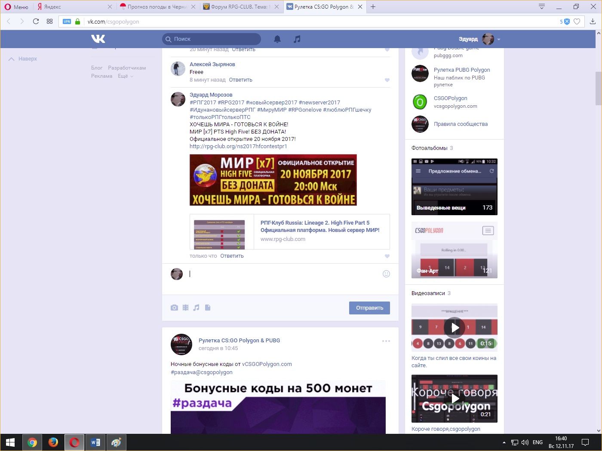Image resolution: width=602 pixels, height=451 pixels.
Task: Switch to the Прогноз погоды tab
Action: 157,7
